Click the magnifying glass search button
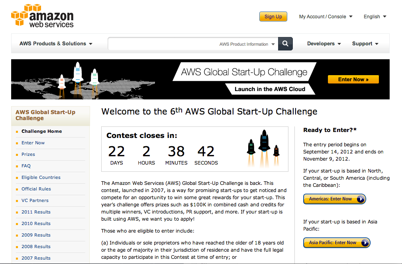This screenshot has width=402, height=264. tap(285, 44)
